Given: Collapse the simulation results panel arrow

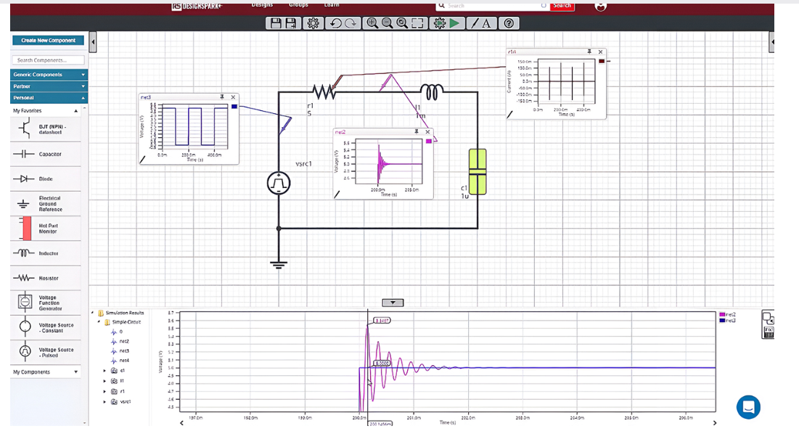Looking at the screenshot, I should click(x=392, y=302).
